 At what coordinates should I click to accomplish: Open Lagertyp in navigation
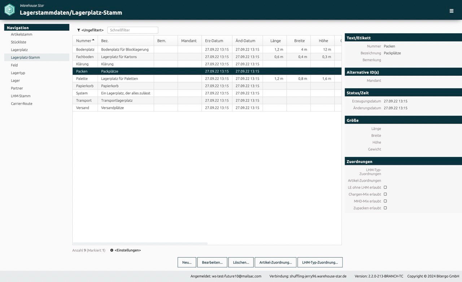tap(37, 73)
